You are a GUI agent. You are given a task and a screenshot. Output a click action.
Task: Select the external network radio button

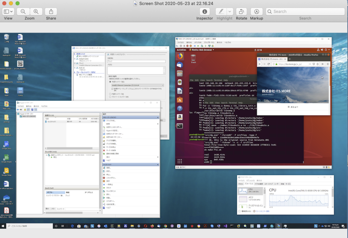coord(110,82)
